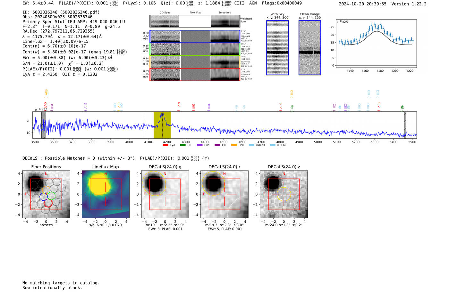Click the (H)CaII legend swatch
449x305 pixels.
273,145
